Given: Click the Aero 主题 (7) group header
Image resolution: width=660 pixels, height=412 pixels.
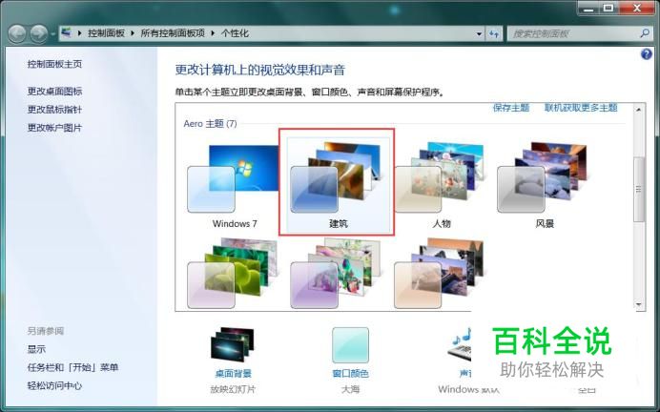Looking at the screenshot, I should tap(211, 124).
